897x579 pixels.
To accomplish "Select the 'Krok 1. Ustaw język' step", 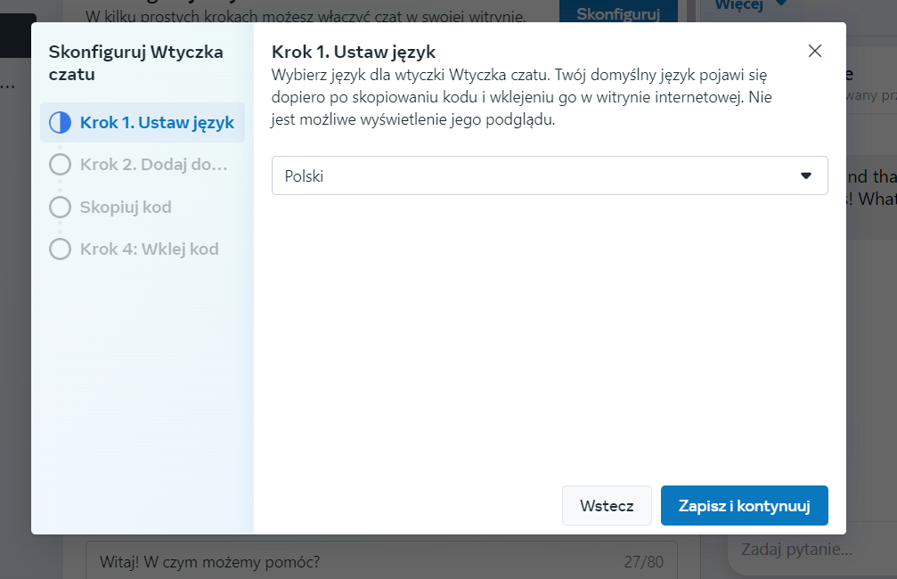I will [157, 123].
